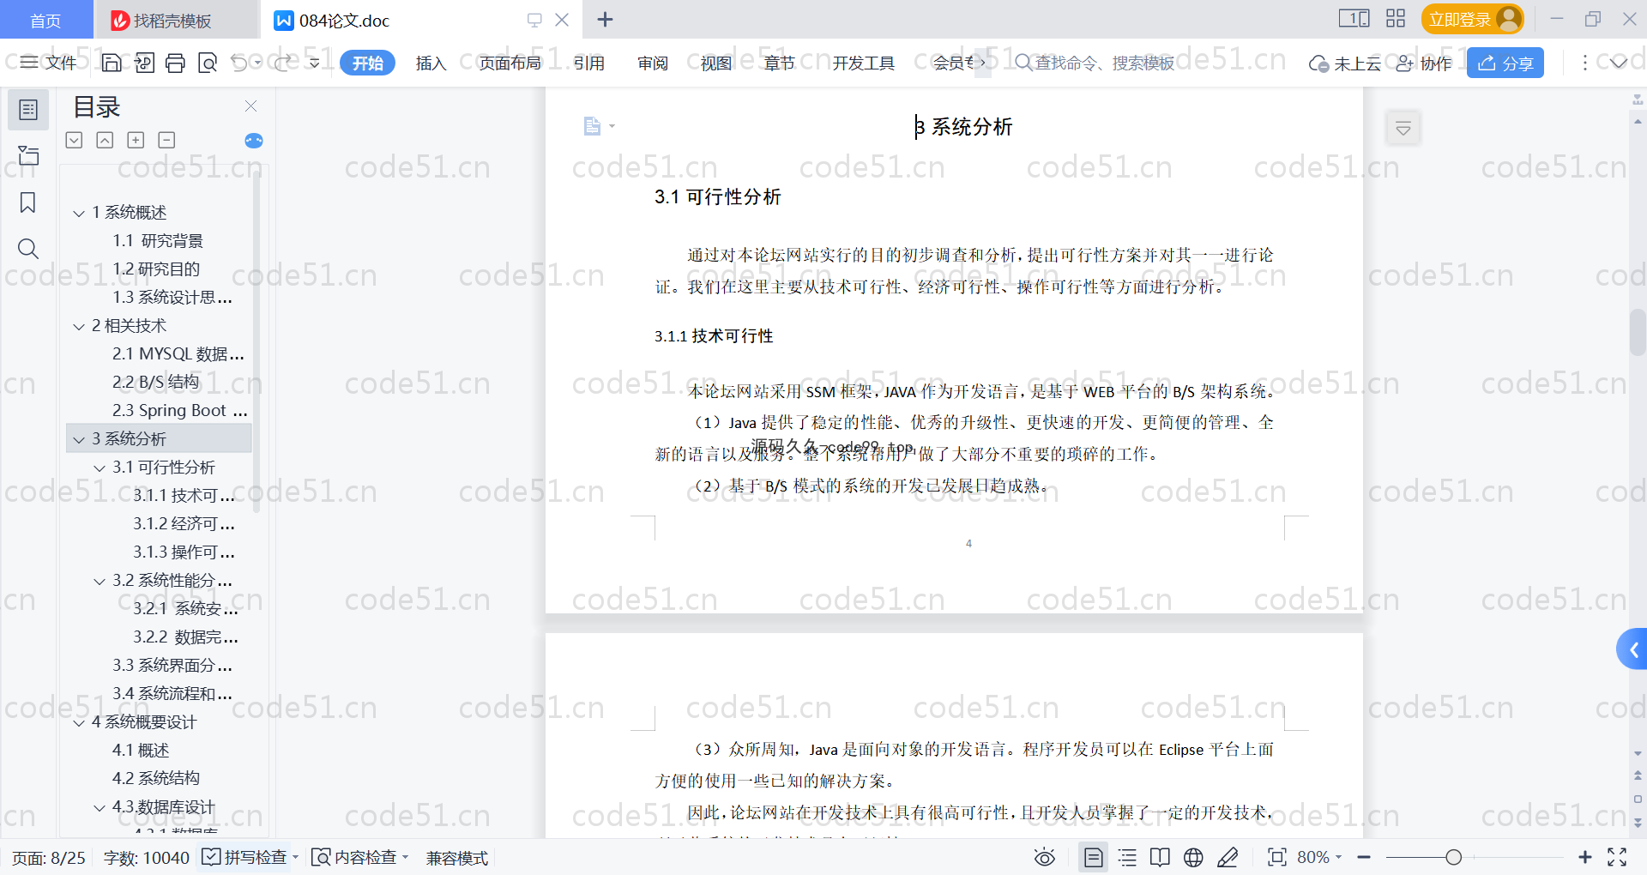Open Print Preview icon

pyautogui.click(x=207, y=63)
